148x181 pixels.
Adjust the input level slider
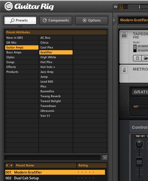[x=139, y=7]
